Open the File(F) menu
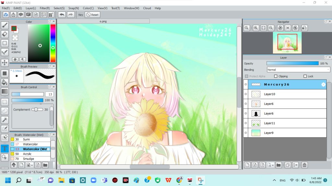 tap(6, 8)
